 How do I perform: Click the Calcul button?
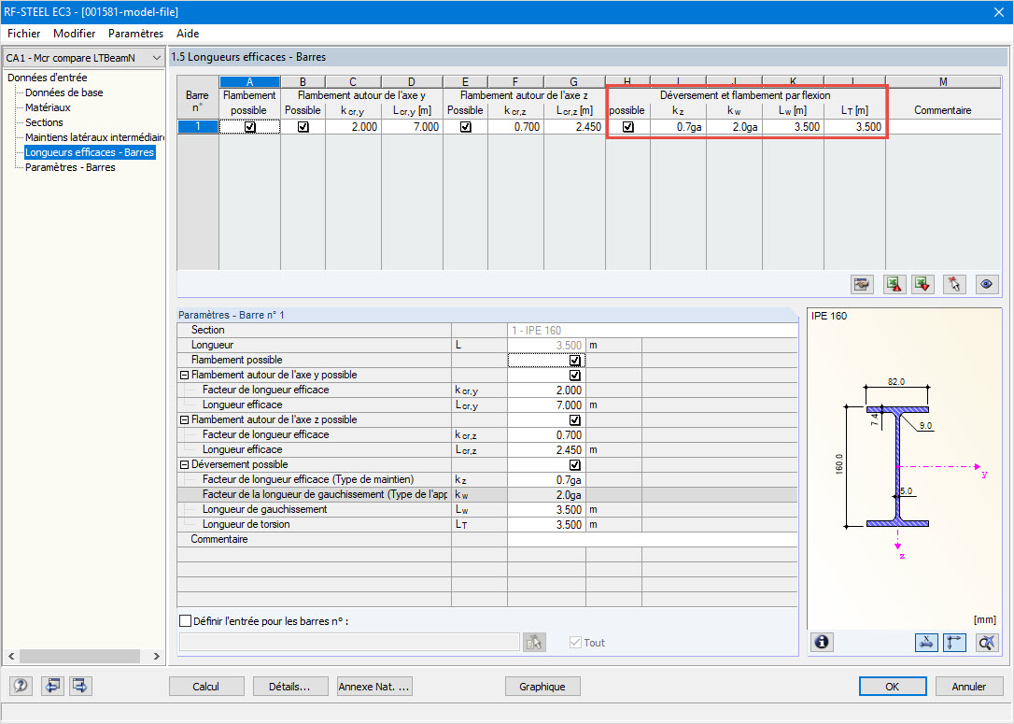[x=206, y=687]
